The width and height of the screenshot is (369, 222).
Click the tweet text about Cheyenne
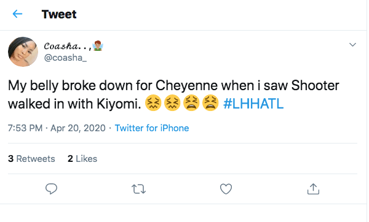[173, 94]
